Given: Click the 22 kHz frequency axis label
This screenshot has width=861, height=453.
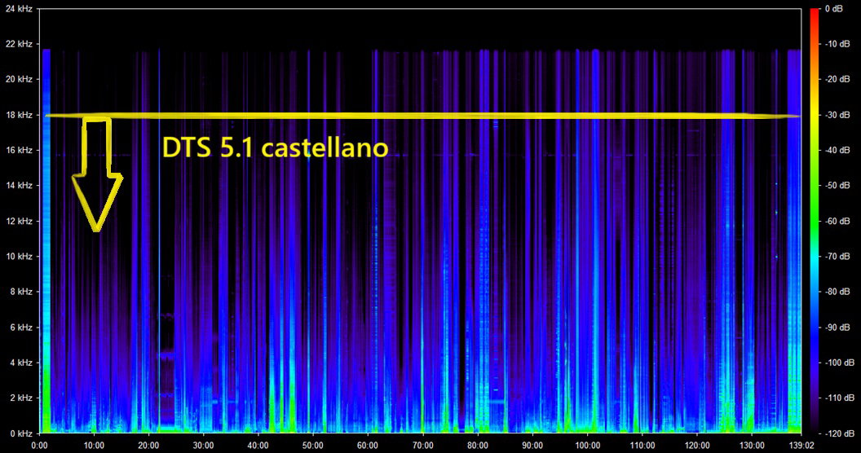Looking at the screenshot, I should [x=19, y=44].
